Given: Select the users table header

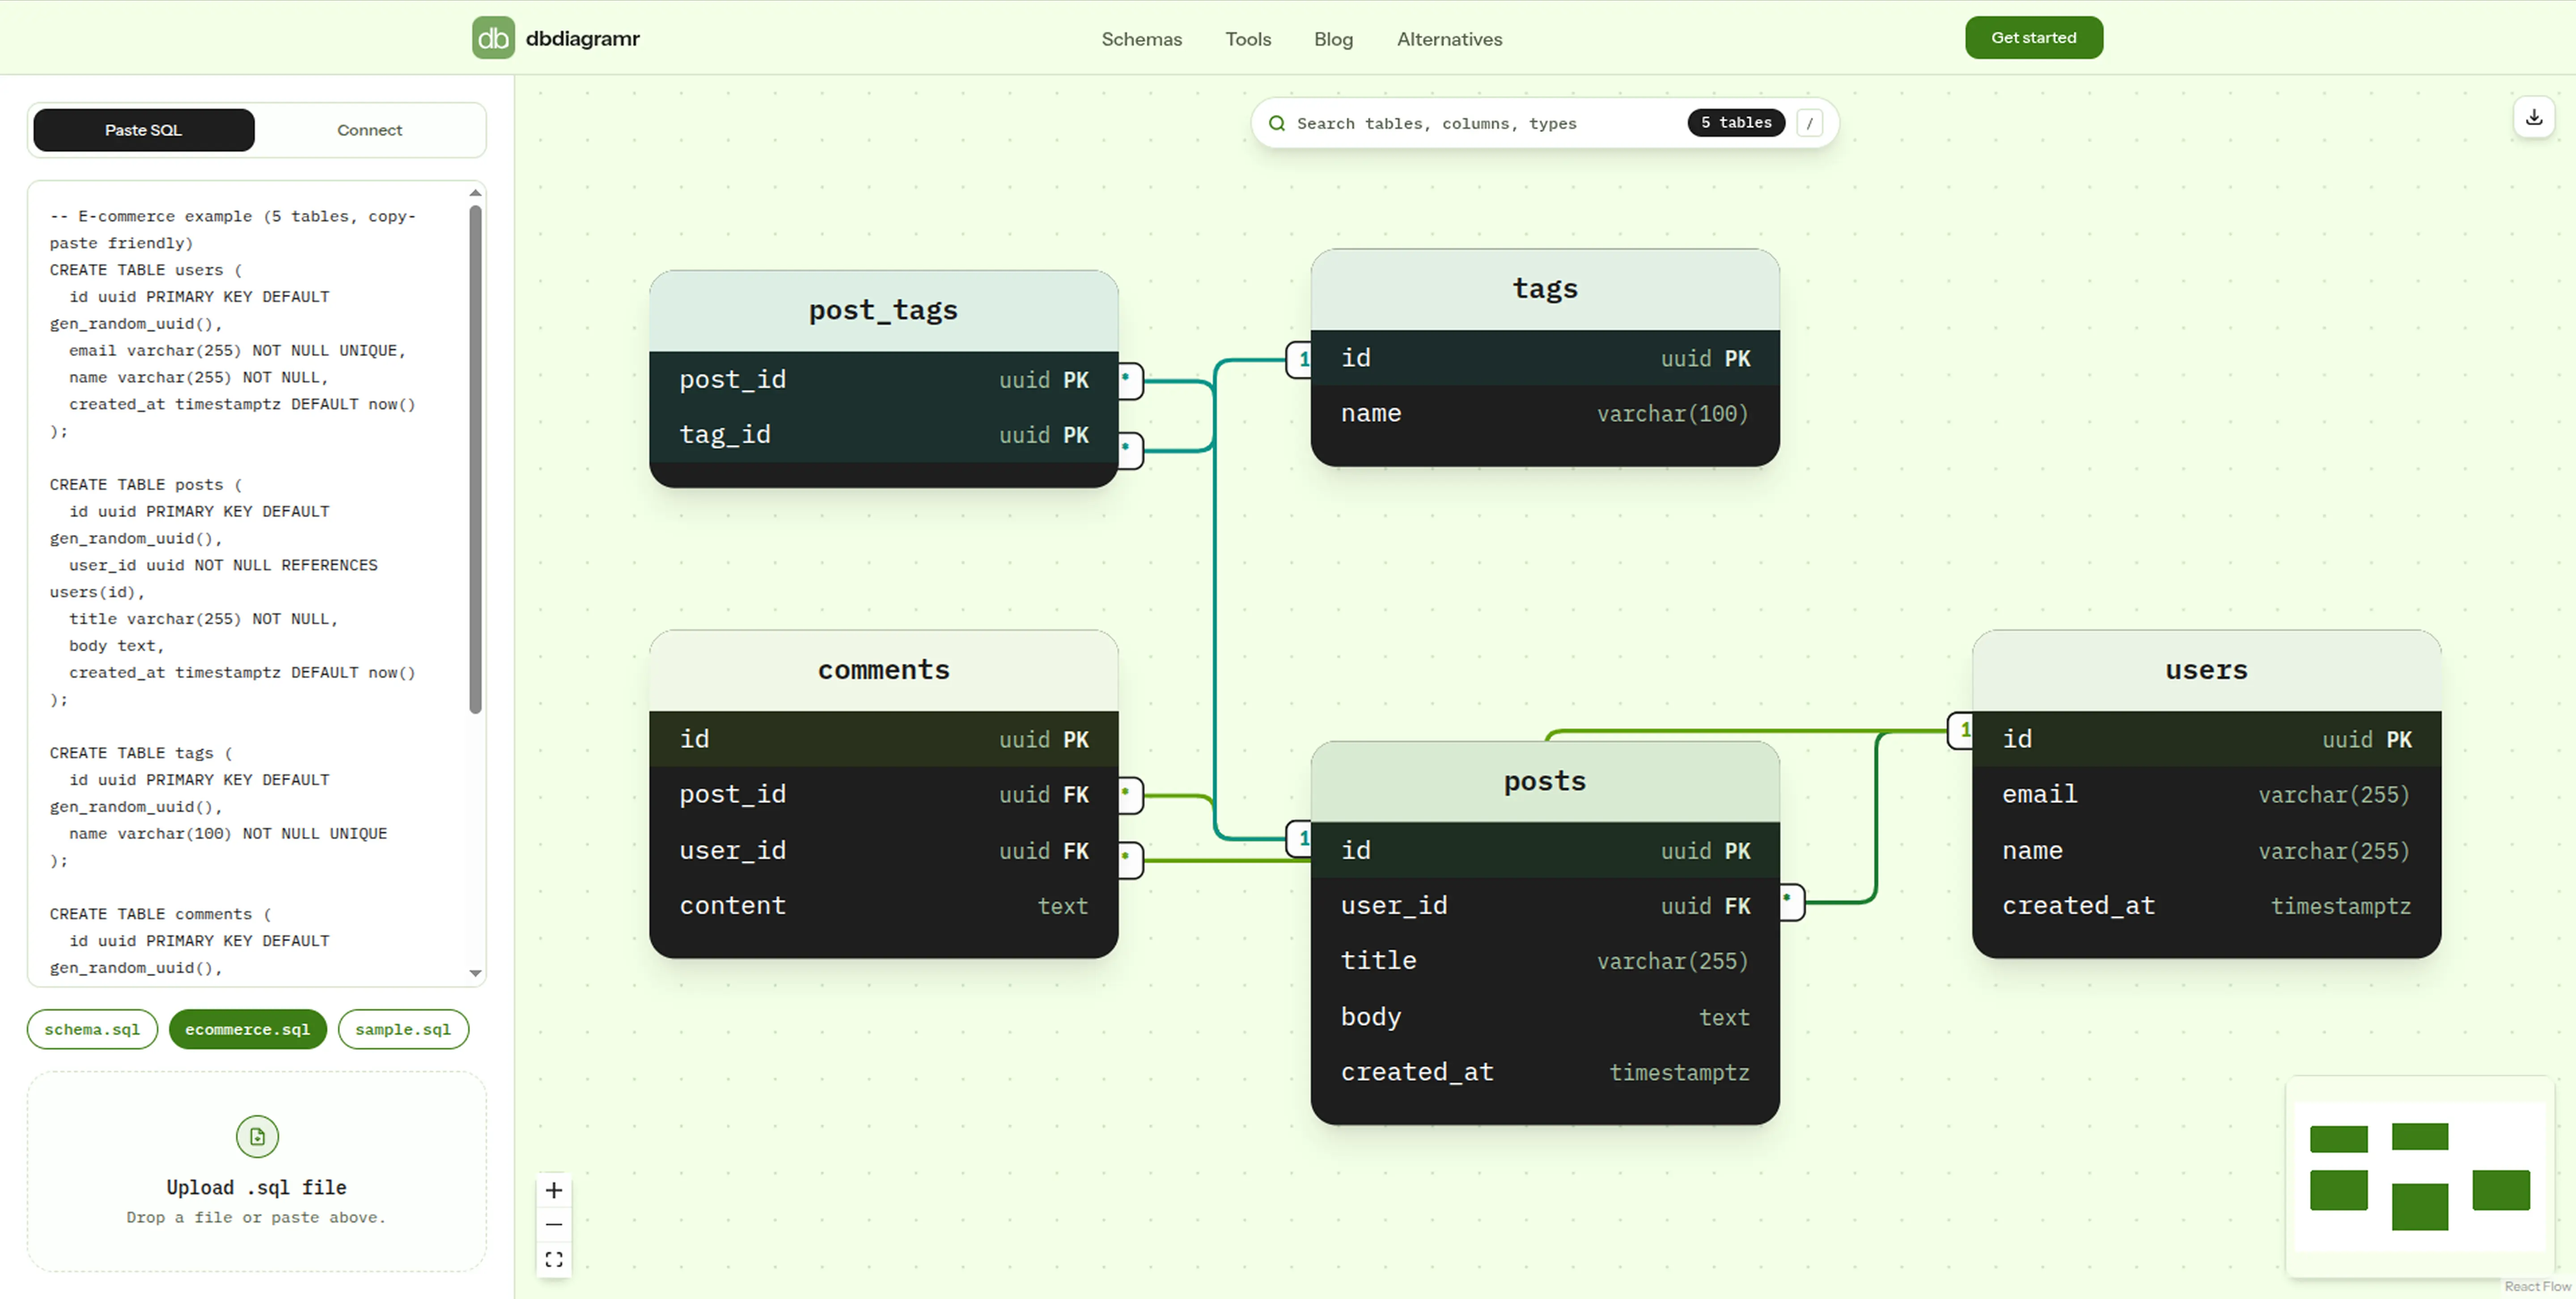Looking at the screenshot, I should tap(2206, 670).
